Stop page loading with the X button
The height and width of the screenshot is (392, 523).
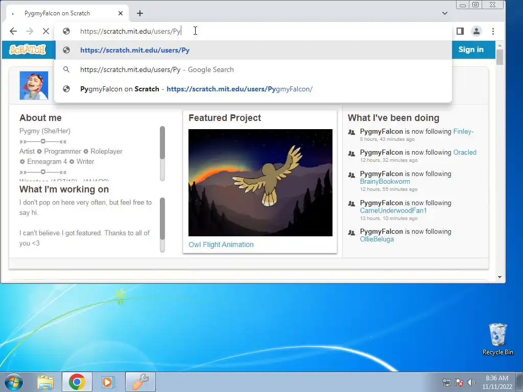pyautogui.click(x=46, y=31)
